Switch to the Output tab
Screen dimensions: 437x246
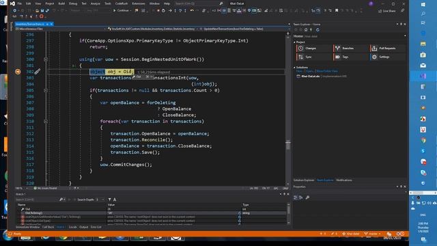tap(83, 227)
